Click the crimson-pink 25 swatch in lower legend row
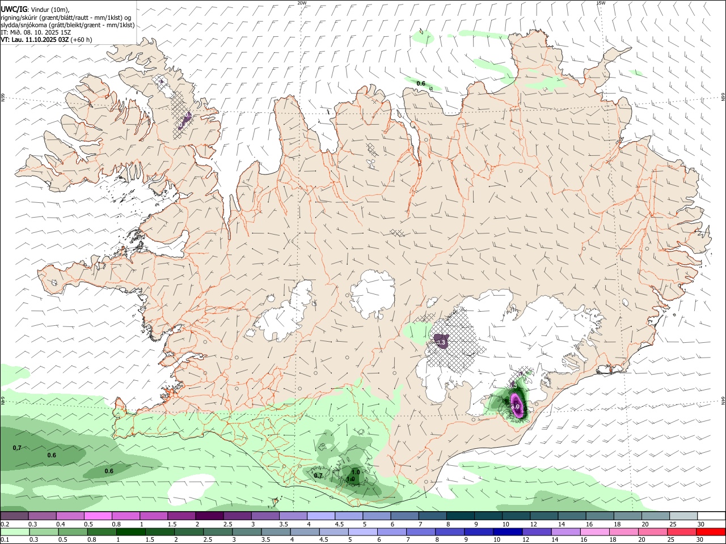The image size is (726, 544). 681,532
